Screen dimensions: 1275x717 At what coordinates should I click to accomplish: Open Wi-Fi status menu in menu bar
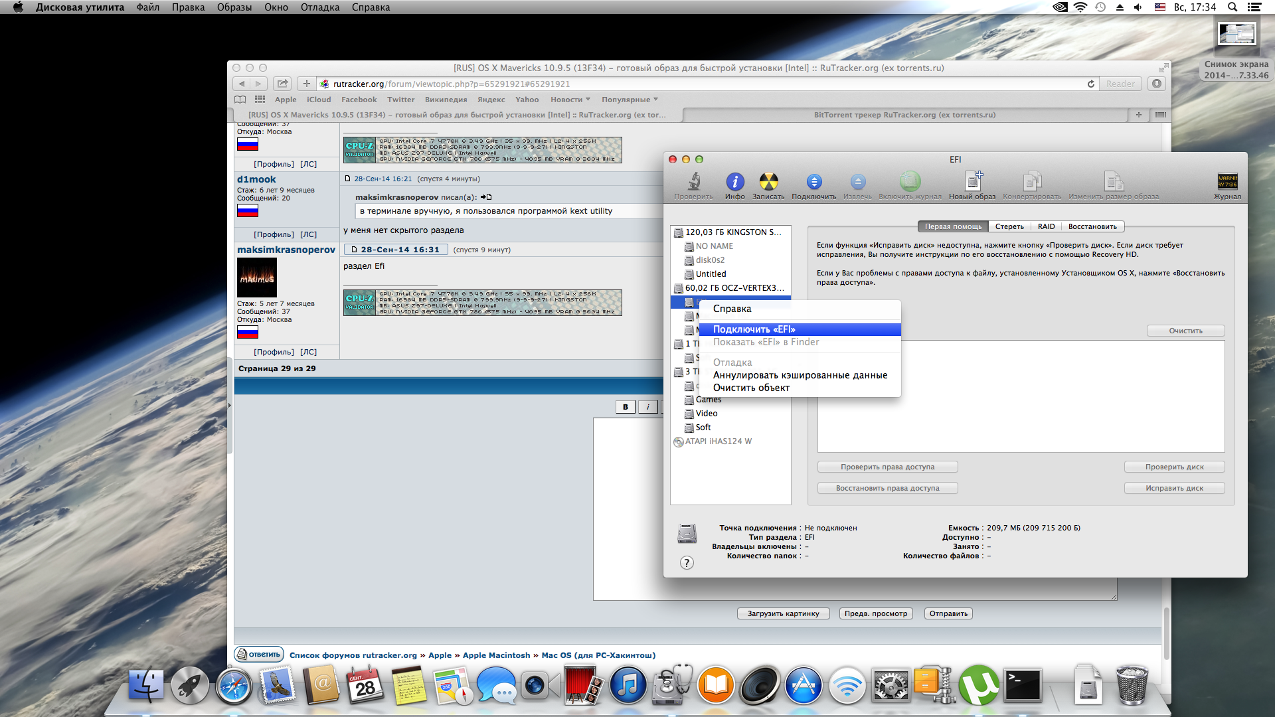pos(1080,7)
